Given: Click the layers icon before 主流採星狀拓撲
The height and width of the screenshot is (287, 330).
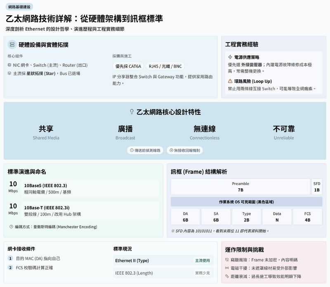Looking at the screenshot, I should 9,74.
